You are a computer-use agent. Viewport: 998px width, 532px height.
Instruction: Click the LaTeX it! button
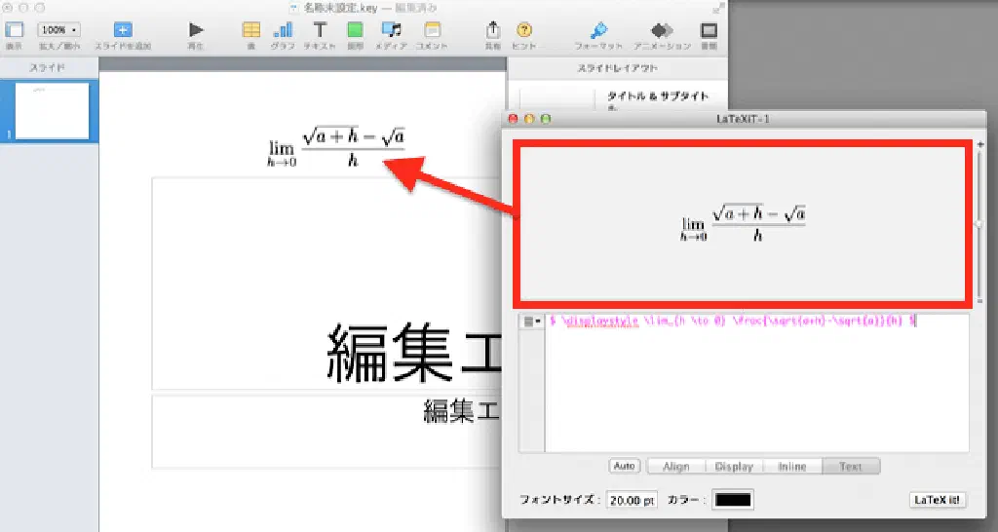click(938, 500)
